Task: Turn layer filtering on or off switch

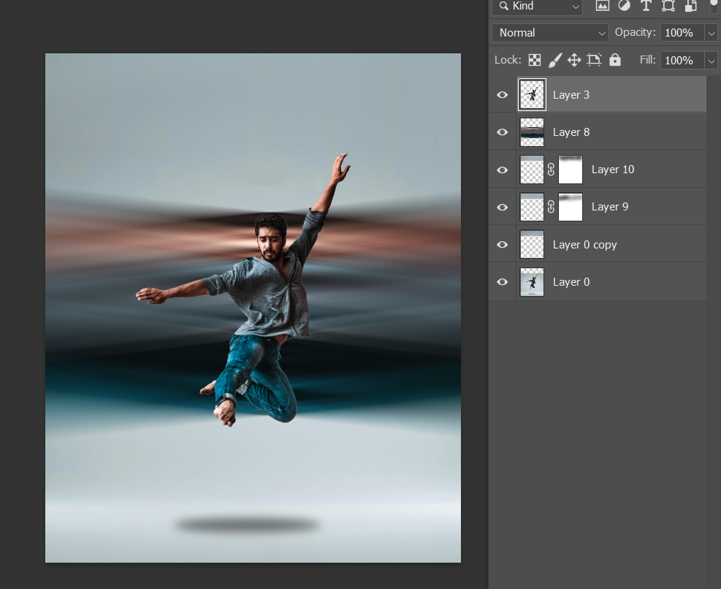Action: click(x=714, y=7)
